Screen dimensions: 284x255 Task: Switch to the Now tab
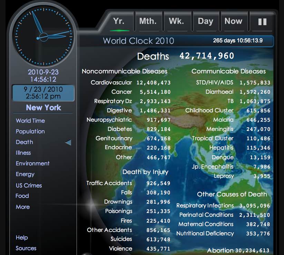pos(234,21)
